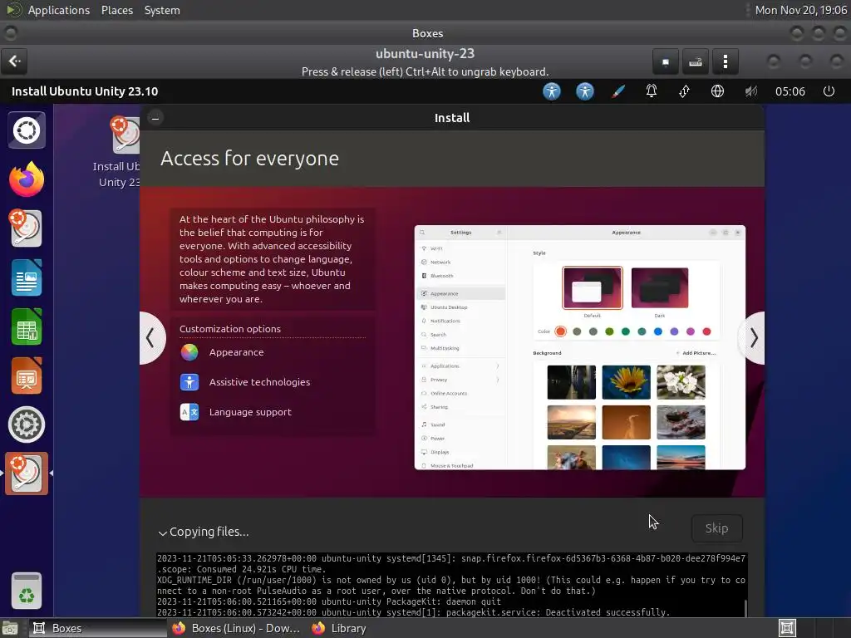The image size is (851, 638).
Task: Select the sunflower background thumbnail
Action: [626, 382]
